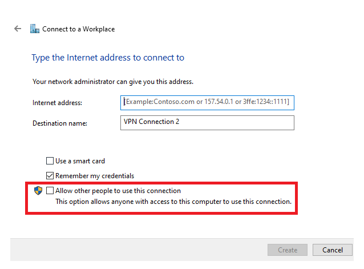
Task: Click the Connect to a Workplace wizard icon
Action: (x=35, y=29)
